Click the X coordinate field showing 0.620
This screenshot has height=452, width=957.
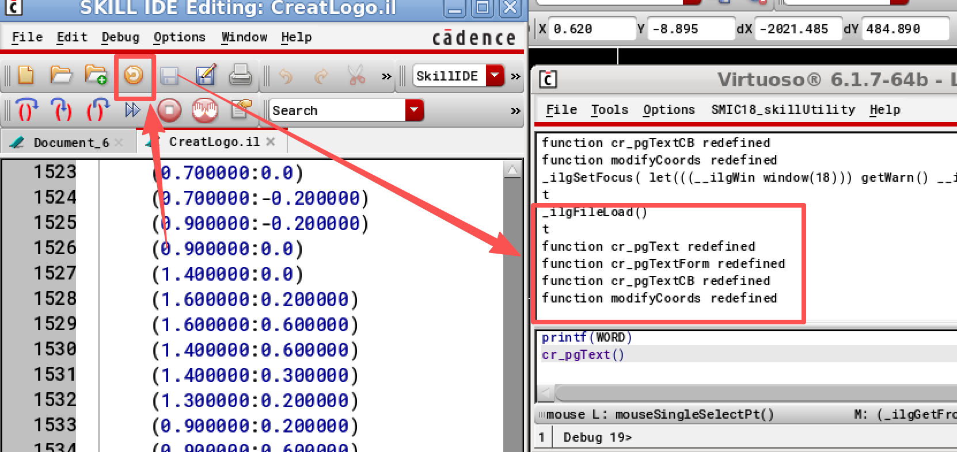[592, 29]
